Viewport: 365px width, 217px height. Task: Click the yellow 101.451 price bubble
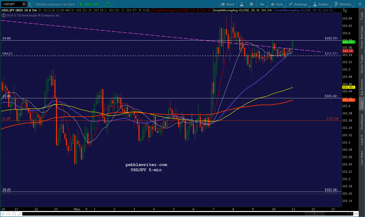click(349, 87)
